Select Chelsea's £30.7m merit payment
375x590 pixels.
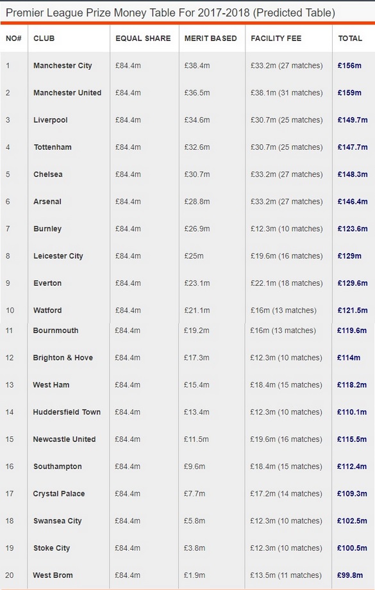197,174
